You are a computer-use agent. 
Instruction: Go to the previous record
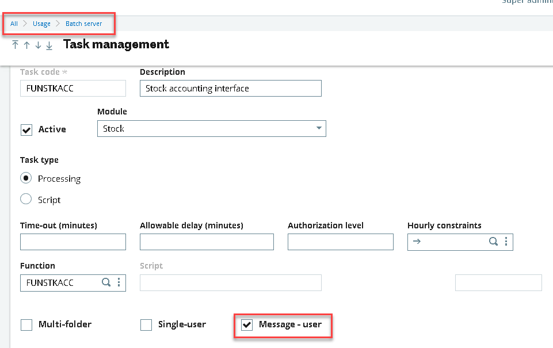[x=26, y=44]
